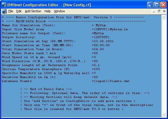Click the wind direction value 90
Viewport: 168px width, 119px height.
[96, 61]
